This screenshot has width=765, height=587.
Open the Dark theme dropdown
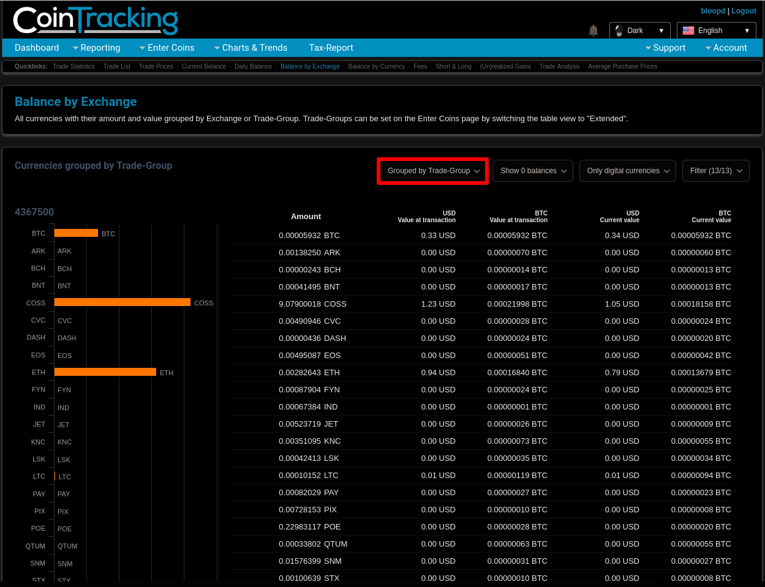point(639,30)
